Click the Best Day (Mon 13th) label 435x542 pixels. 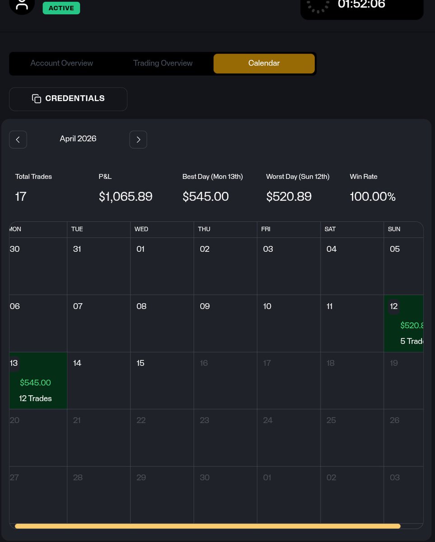point(213,177)
